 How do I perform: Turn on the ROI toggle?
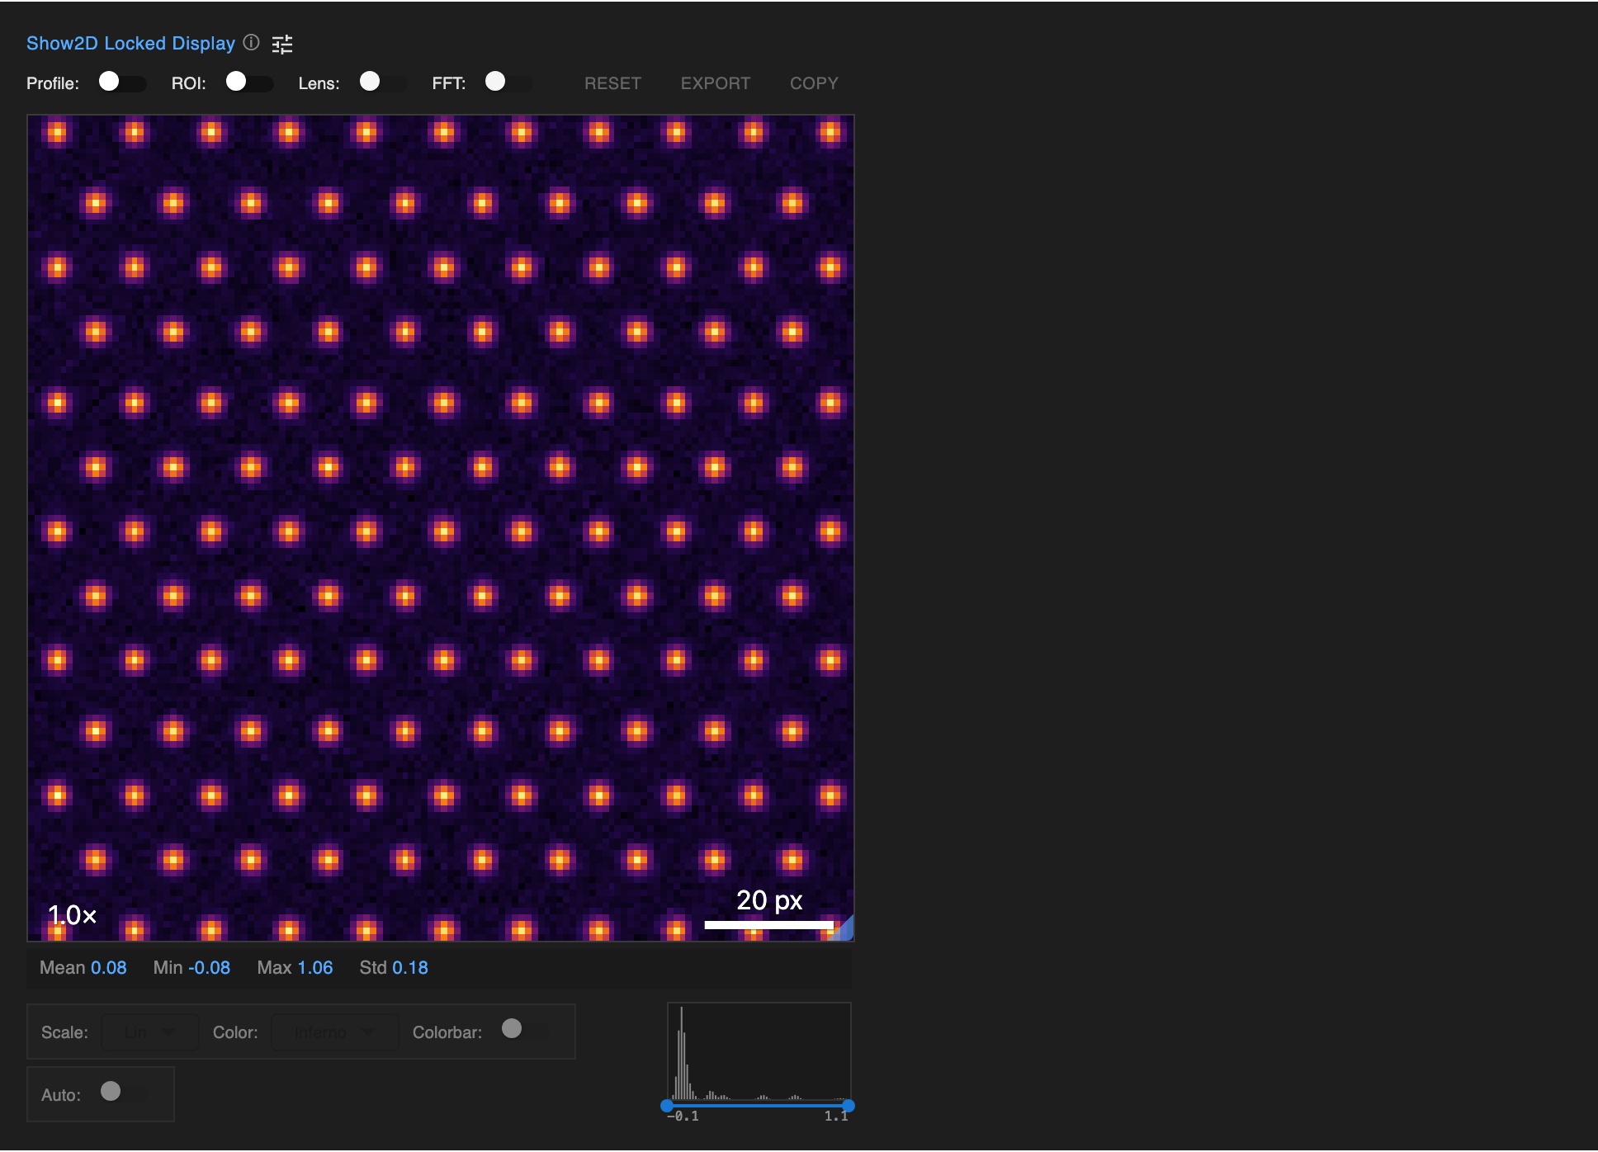pos(237,83)
